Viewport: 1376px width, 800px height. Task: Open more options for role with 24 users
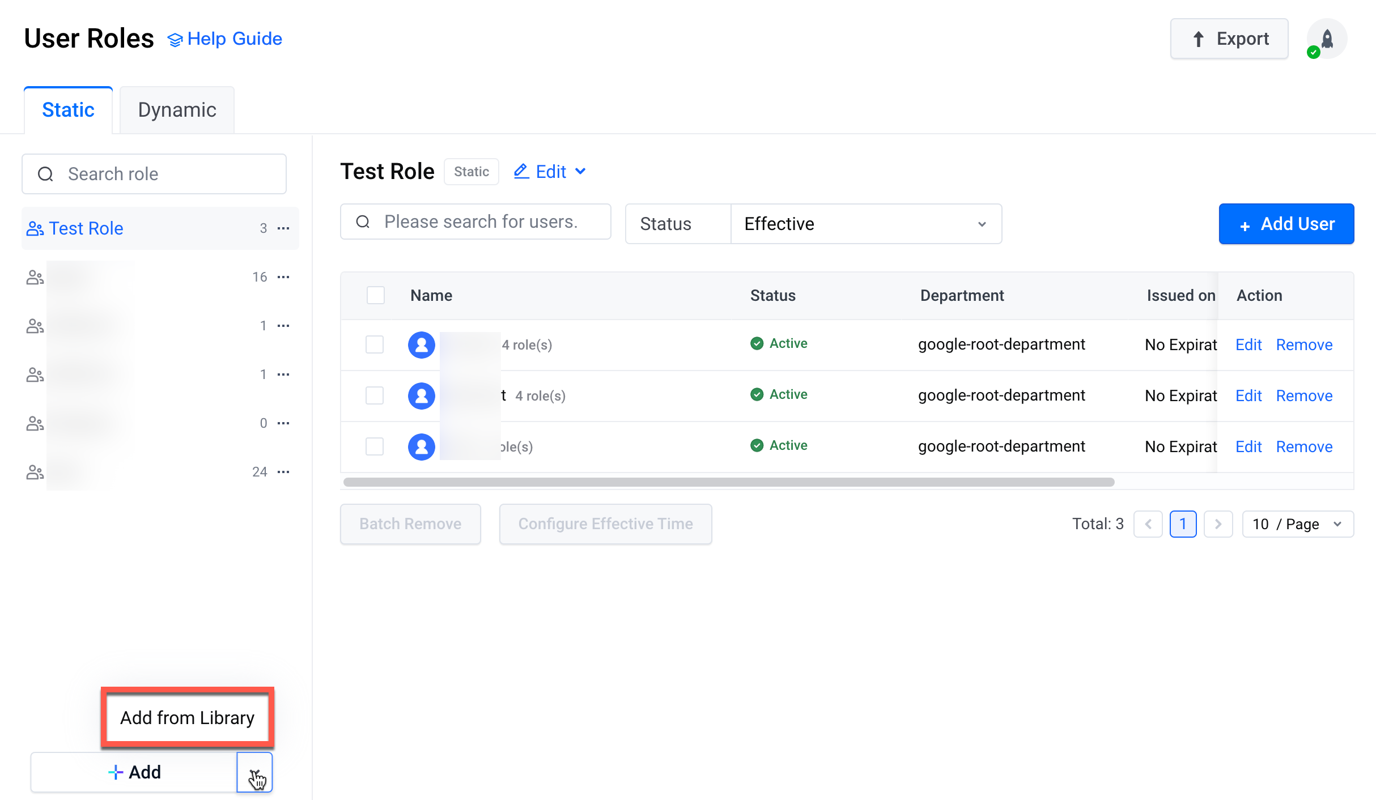tap(283, 472)
